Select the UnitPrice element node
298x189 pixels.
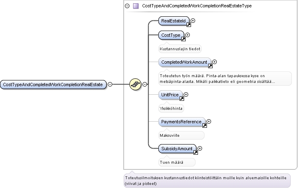[170, 95]
